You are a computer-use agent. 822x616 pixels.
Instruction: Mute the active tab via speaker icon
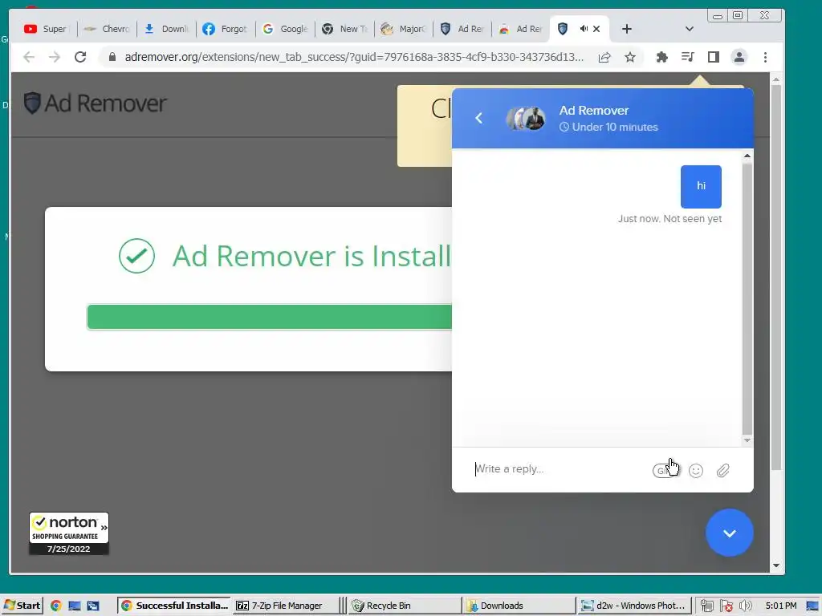coord(584,28)
